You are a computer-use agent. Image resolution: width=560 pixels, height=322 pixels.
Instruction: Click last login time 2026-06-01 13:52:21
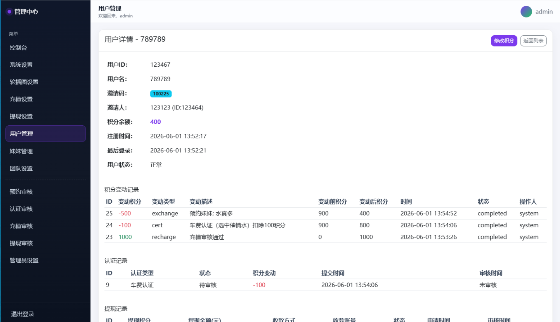click(x=178, y=151)
